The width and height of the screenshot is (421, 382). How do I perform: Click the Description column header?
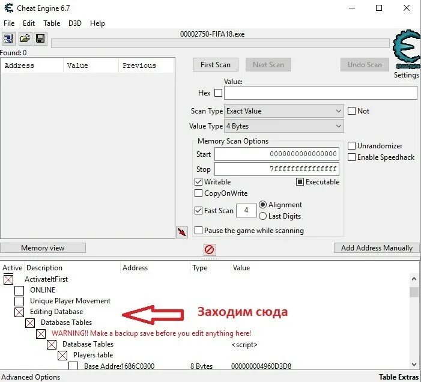(x=72, y=268)
